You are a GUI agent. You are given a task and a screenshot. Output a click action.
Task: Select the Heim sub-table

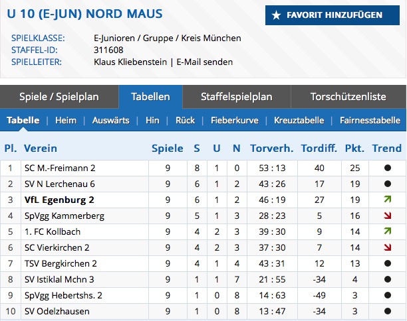click(66, 121)
